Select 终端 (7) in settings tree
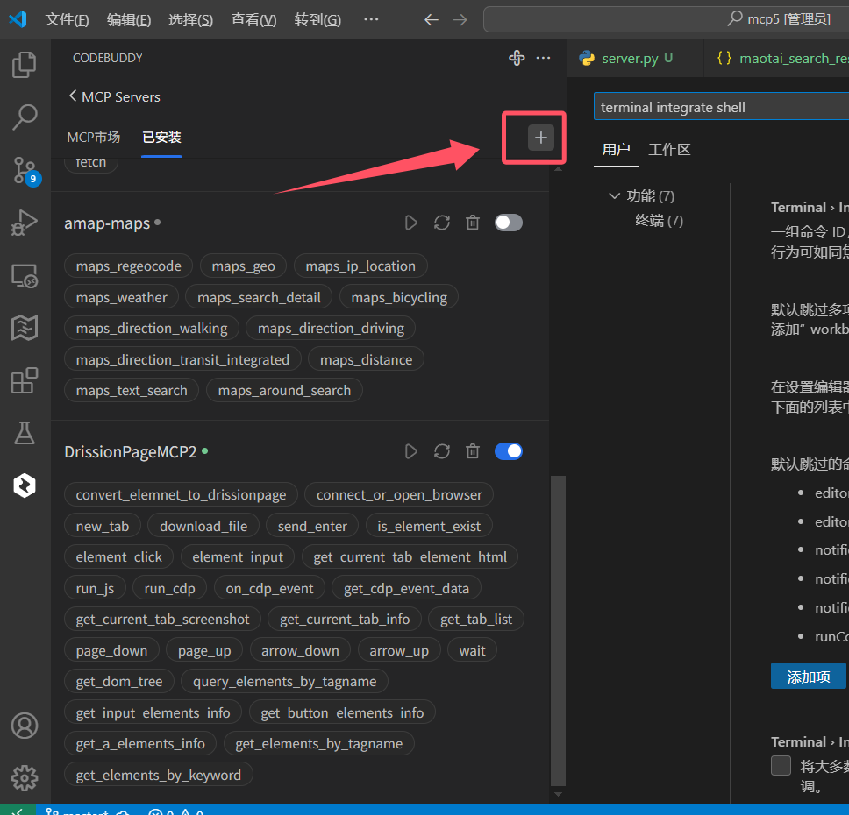This screenshot has width=849, height=815. (659, 221)
